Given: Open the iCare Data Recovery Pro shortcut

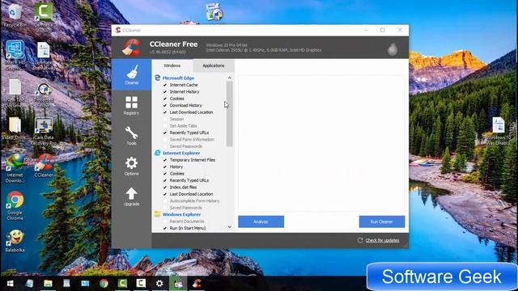Looking at the screenshot, I should tap(44, 132).
